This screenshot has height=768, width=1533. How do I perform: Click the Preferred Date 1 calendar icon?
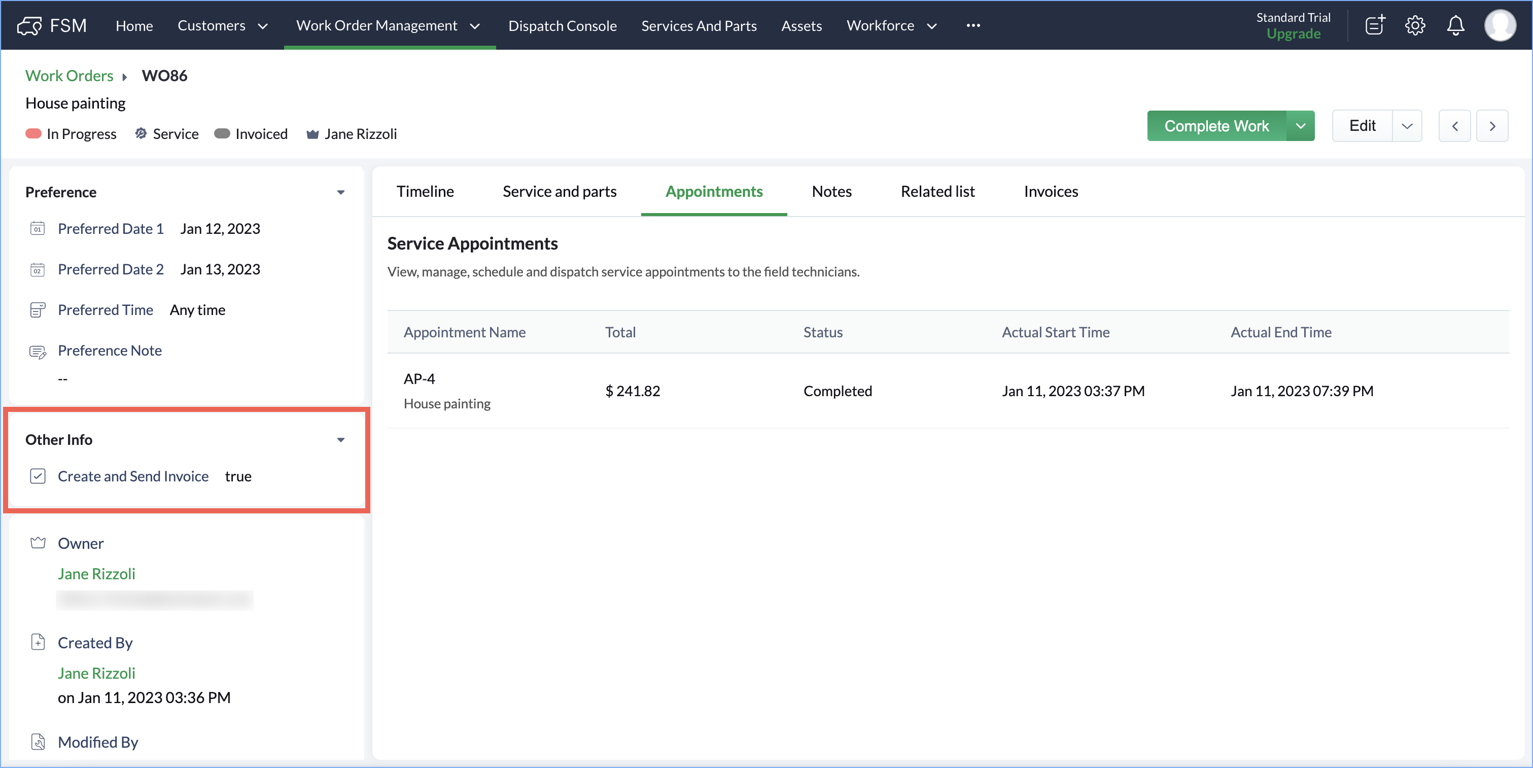pyautogui.click(x=38, y=229)
